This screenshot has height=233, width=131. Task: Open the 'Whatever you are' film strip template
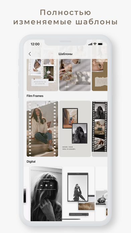[x=42, y=75]
